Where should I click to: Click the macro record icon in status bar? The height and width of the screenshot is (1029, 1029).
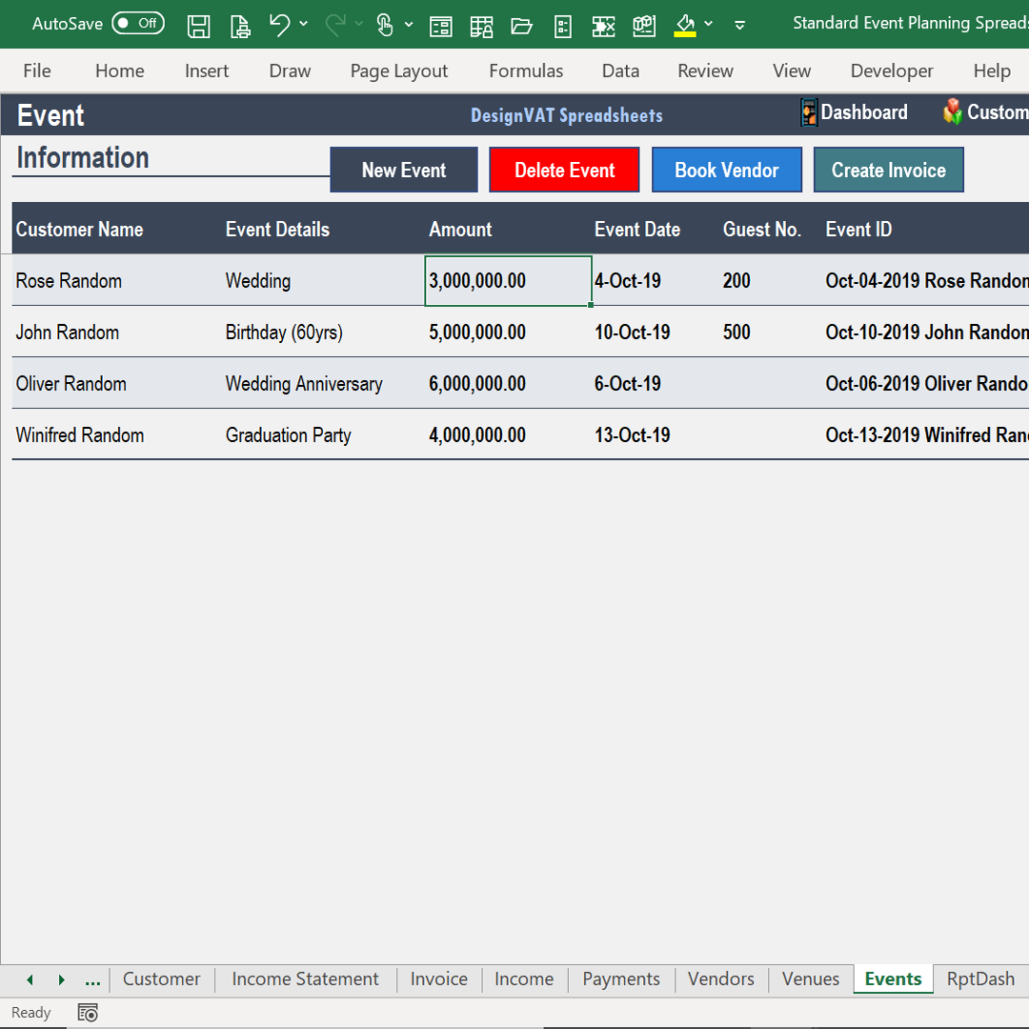(87, 1012)
